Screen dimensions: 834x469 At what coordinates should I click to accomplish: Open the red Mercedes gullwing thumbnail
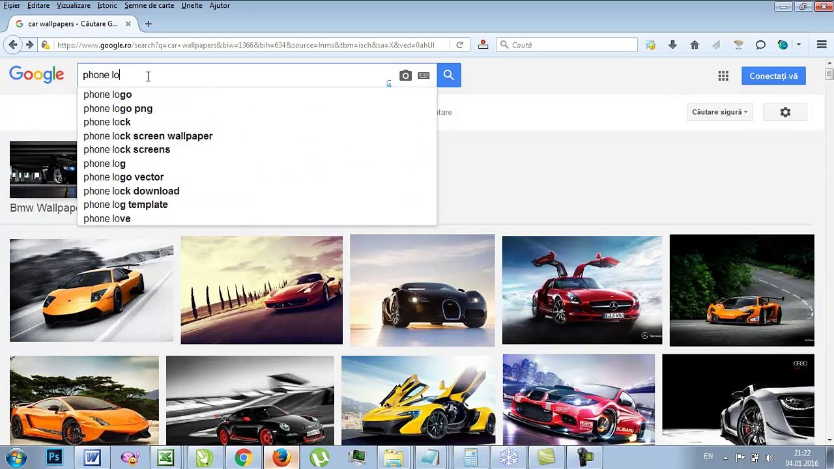point(582,289)
